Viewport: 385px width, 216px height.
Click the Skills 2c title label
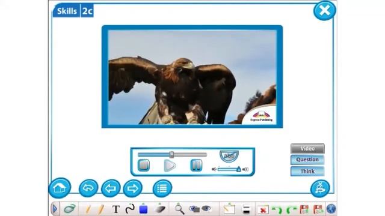[73, 11]
